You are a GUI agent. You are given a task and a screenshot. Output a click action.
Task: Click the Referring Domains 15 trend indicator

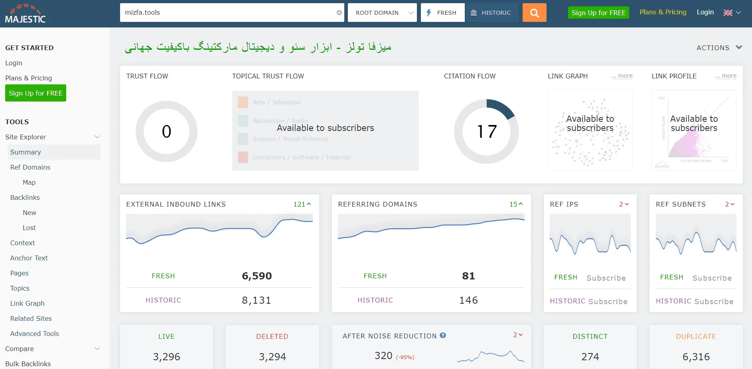[516, 204]
